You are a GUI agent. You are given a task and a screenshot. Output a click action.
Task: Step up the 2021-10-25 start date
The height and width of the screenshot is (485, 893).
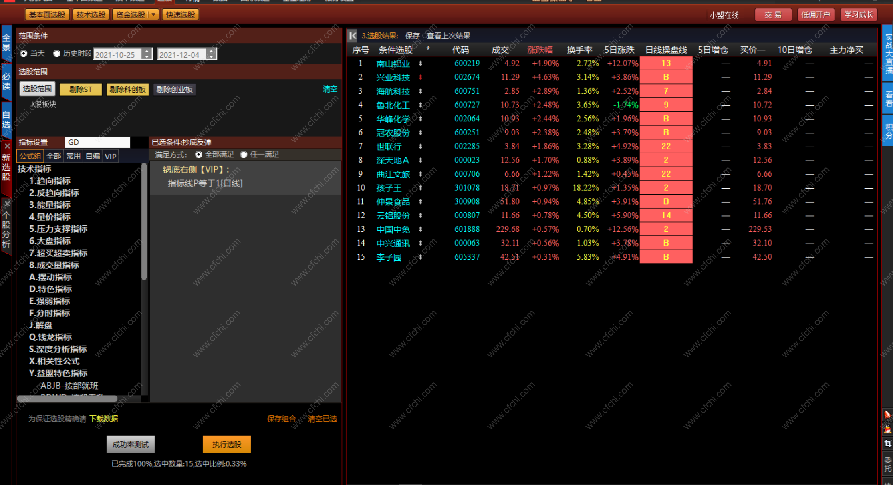coord(147,51)
